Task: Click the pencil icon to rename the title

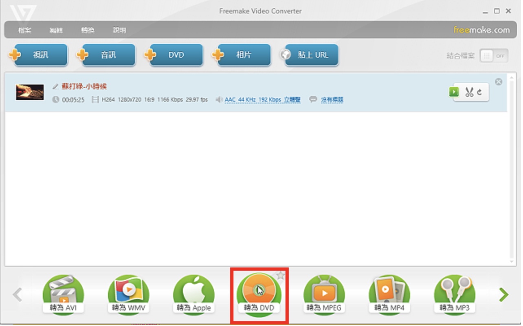Action: 56,86
